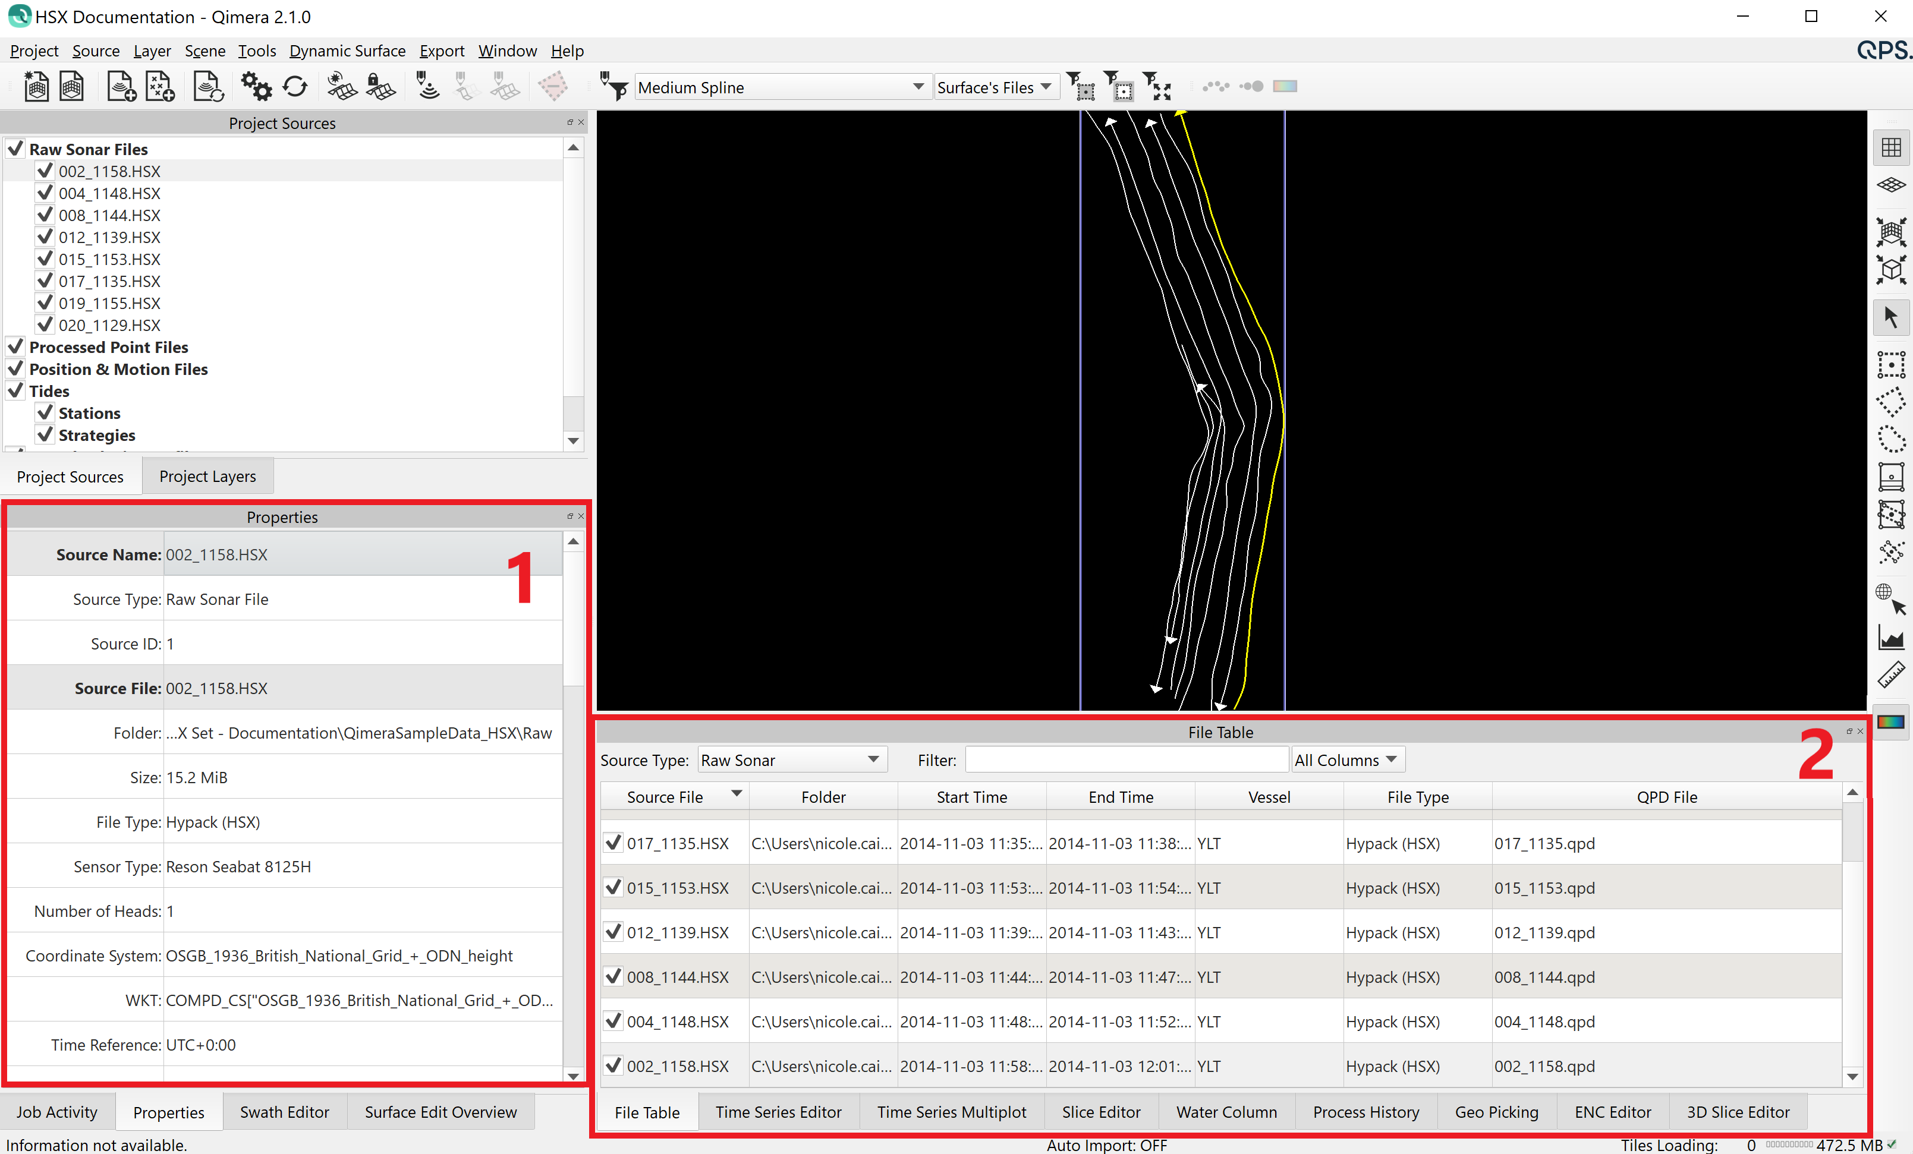This screenshot has height=1154, width=1913.
Task: Switch to the Time Series Editor tab
Action: click(778, 1112)
